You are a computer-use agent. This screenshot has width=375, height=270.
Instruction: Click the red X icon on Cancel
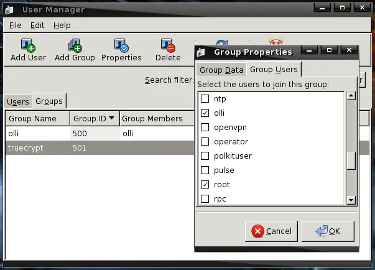257,231
